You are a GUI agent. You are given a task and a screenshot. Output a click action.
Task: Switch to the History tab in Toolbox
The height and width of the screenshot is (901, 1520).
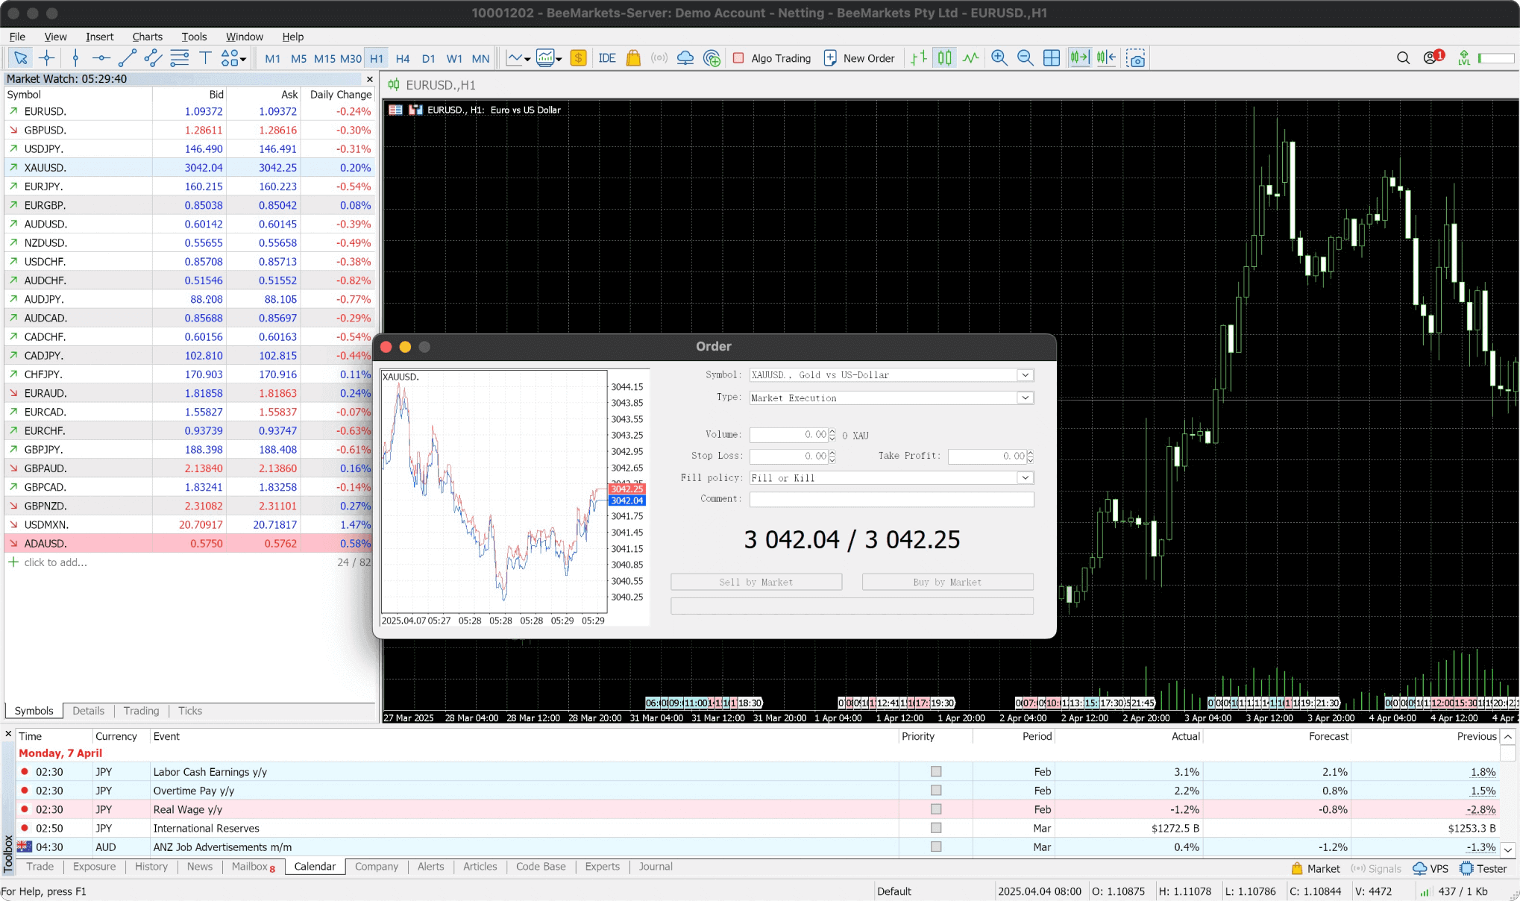pyautogui.click(x=151, y=867)
